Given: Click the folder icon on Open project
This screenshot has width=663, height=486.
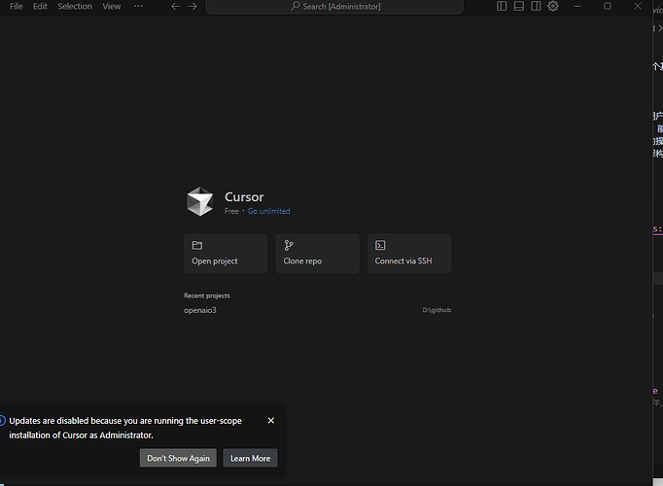Looking at the screenshot, I should tap(197, 245).
